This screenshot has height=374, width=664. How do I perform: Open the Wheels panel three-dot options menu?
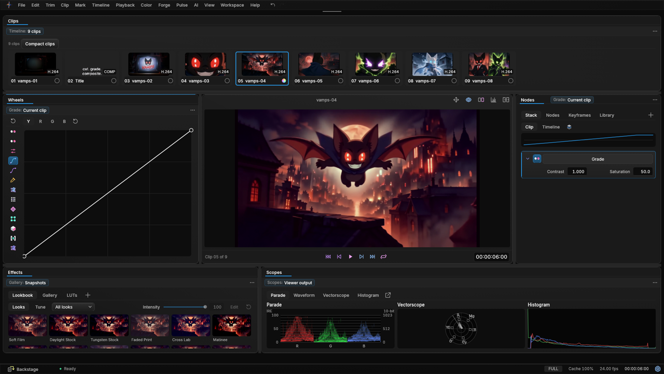(192, 110)
